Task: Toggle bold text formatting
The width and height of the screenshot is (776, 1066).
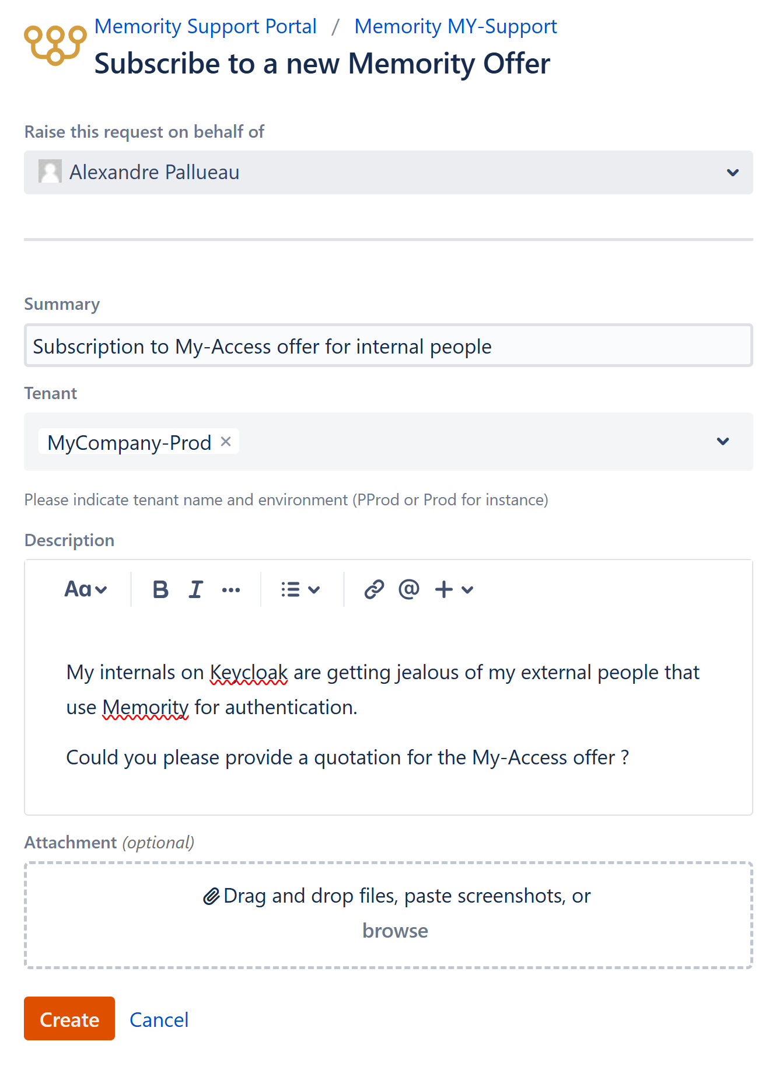Action: (x=160, y=590)
